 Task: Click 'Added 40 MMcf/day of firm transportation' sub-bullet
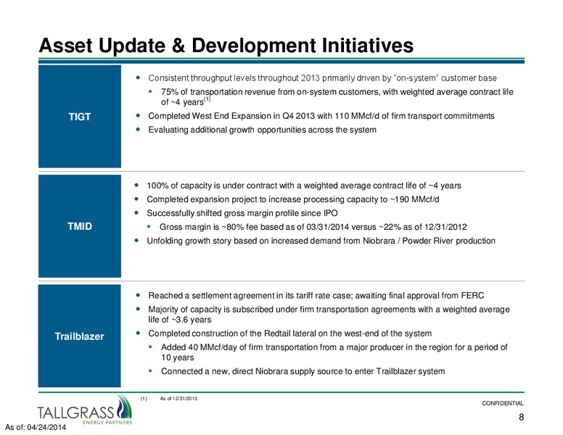click(334, 352)
